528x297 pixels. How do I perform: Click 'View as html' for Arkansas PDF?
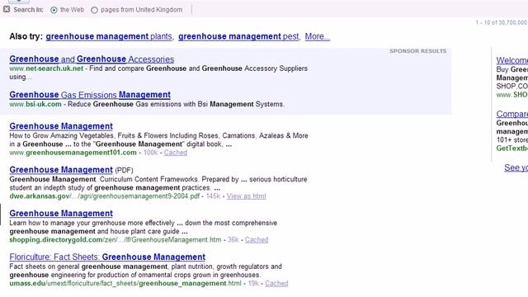point(246,196)
